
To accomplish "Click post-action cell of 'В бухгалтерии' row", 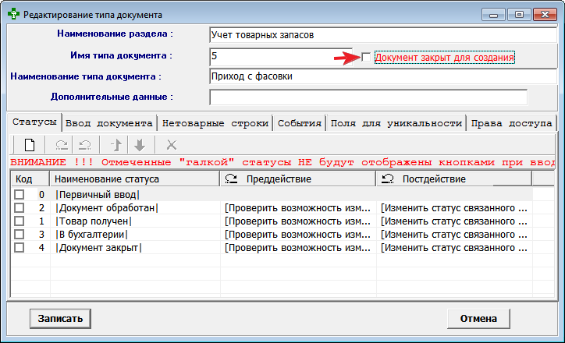I will (x=454, y=235).
